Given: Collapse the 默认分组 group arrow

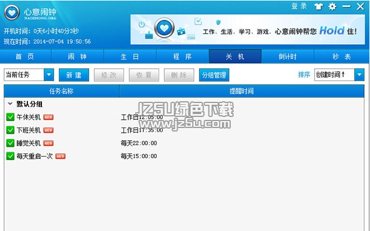Looking at the screenshot, I should 10,104.
